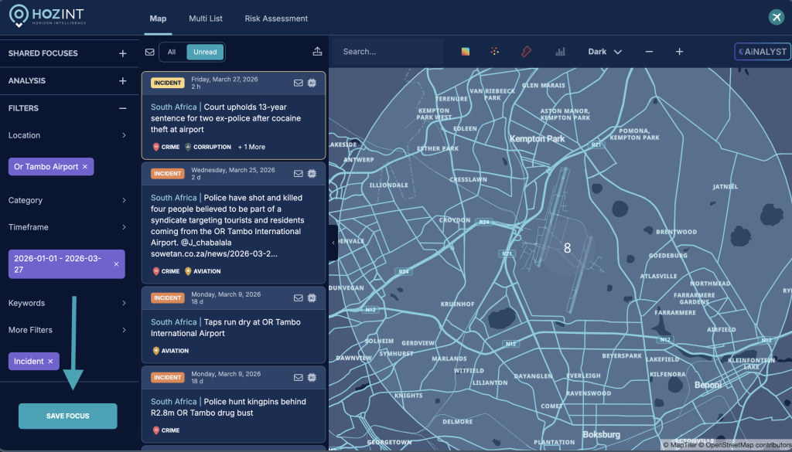This screenshot has height=452, width=792.
Task: Mark the March 25 incident read via envelope
Action: (298, 174)
